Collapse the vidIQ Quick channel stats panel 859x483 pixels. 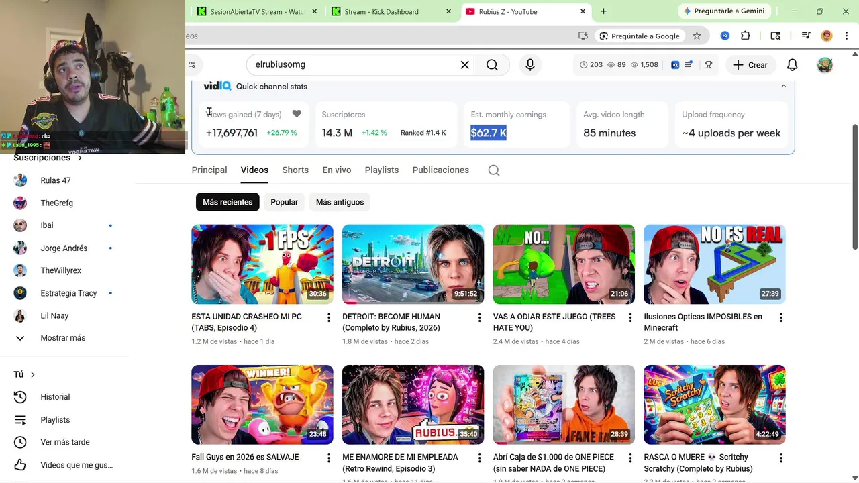[x=783, y=86]
